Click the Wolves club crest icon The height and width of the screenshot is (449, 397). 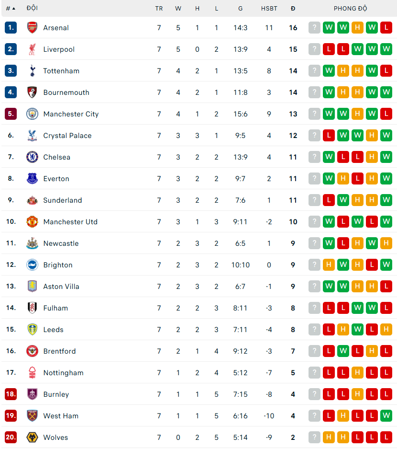pos(32,437)
